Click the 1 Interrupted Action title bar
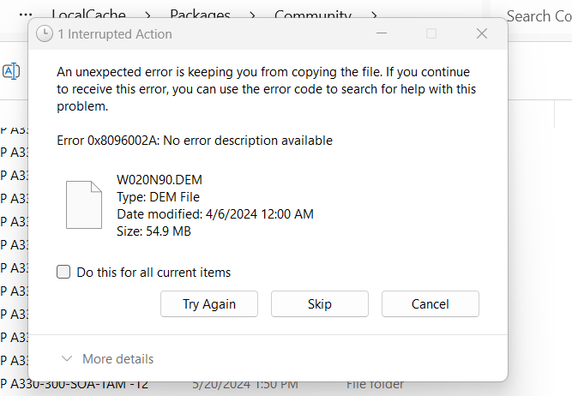Viewport: 572px width, 396px height. point(214,34)
